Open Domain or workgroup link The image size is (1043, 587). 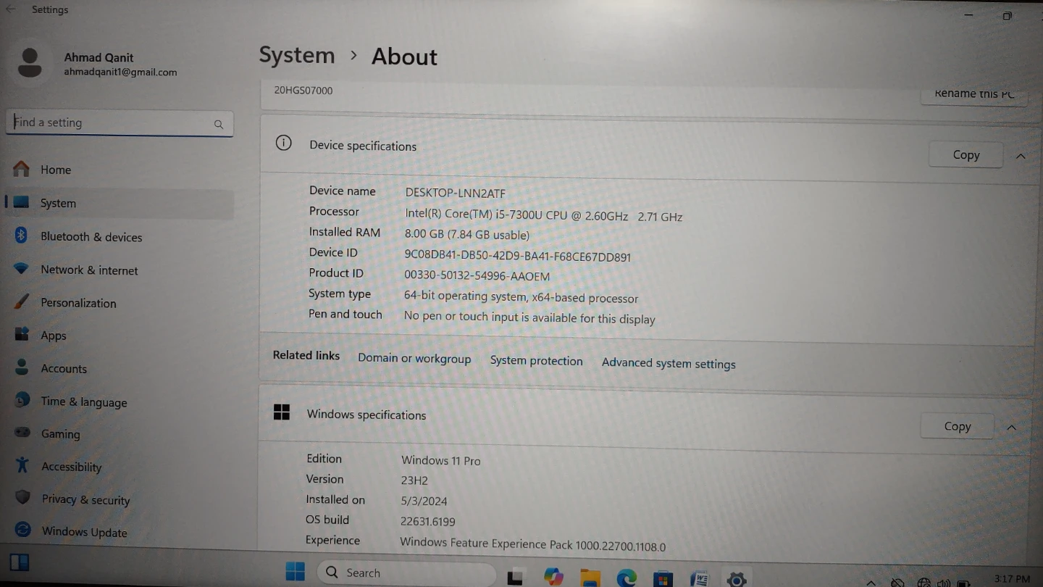point(414,359)
